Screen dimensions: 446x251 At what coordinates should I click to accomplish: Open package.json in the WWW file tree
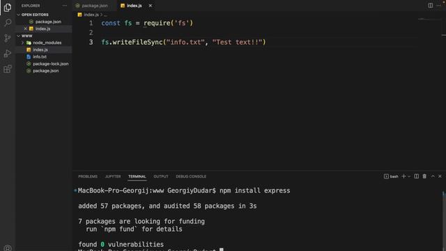pyautogui.click(x=45, y=70)
